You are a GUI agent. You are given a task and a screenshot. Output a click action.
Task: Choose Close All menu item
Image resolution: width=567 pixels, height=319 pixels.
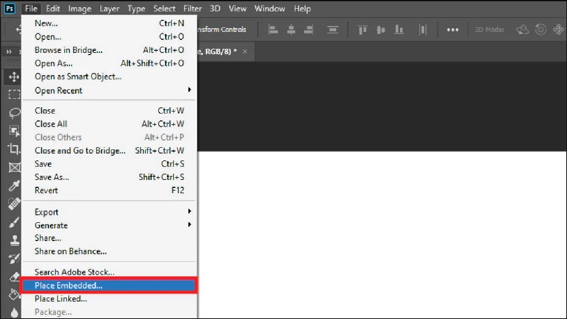click(108, 124)
